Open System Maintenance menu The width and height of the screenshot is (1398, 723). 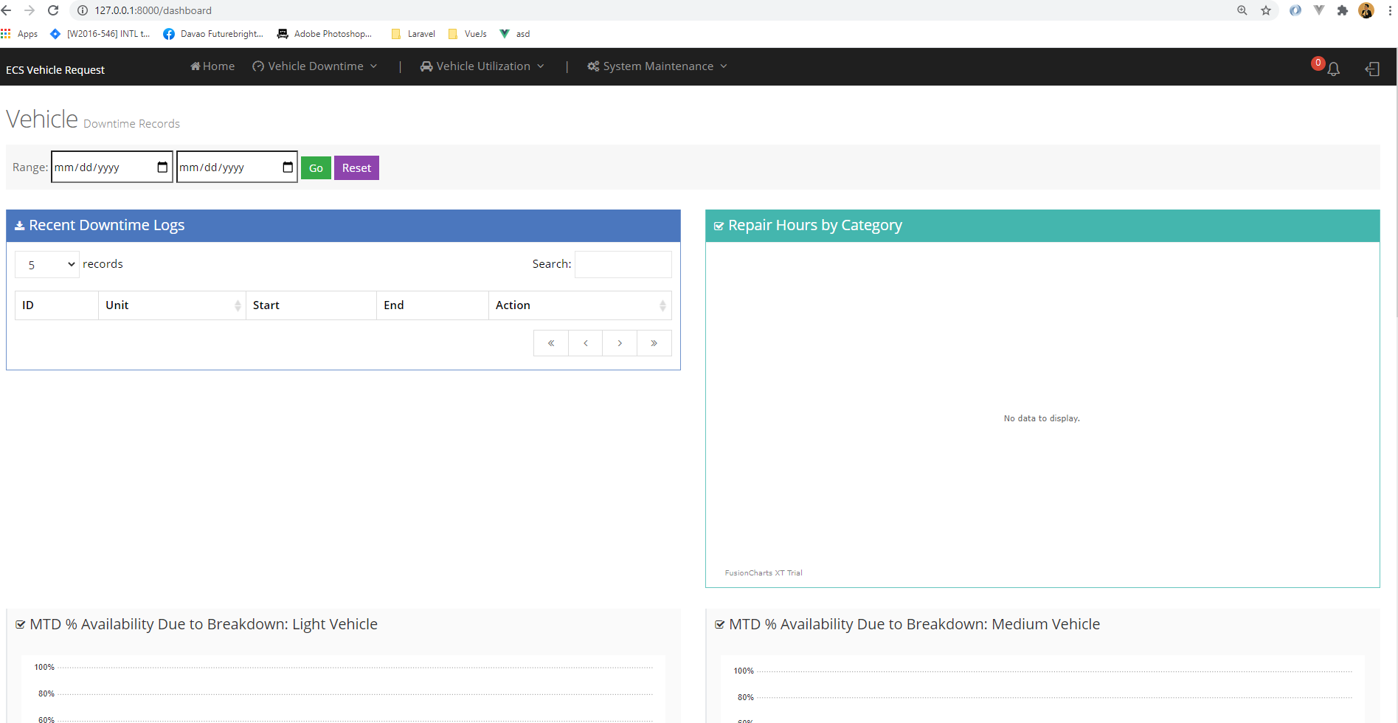tap(657, 66)
